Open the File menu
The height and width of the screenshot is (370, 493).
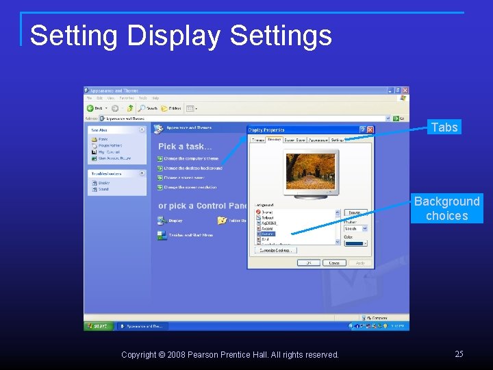[x=89, y=98]
